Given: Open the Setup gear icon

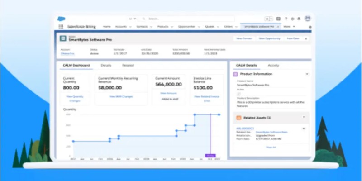Looking at the screenshot, I should [292, 19].
